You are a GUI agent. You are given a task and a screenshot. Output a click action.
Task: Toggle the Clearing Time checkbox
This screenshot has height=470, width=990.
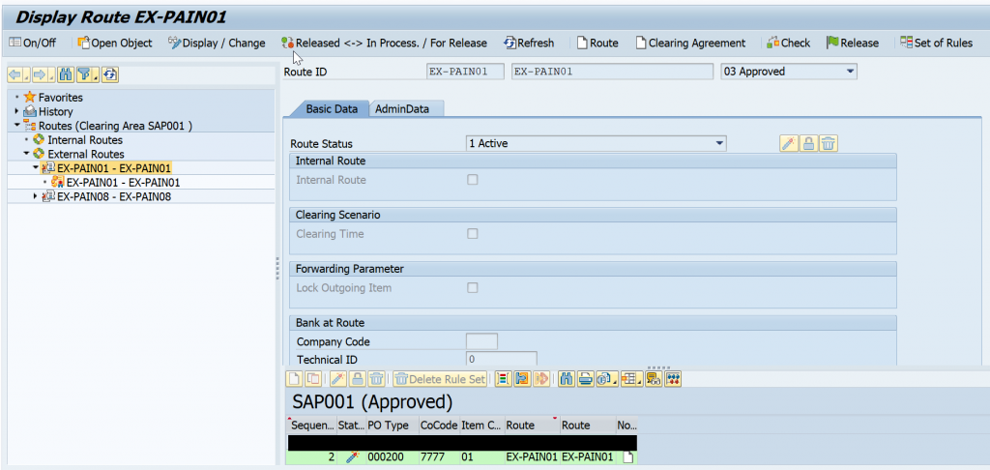point(472,234)
